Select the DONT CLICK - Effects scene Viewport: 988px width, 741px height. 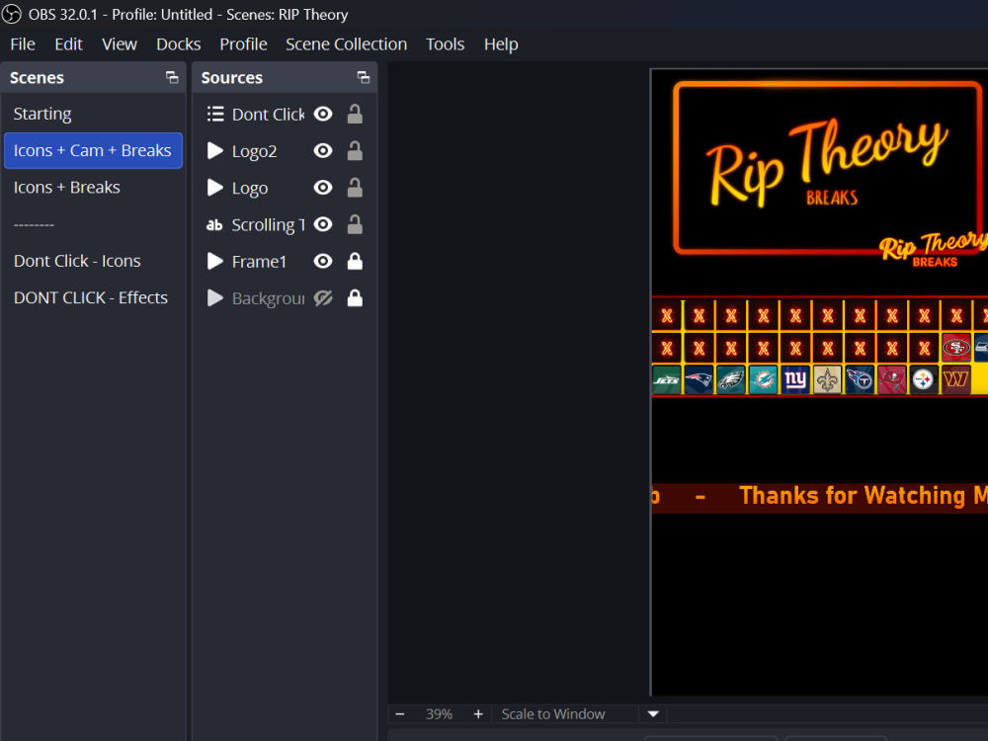click(x=93, y=298)
